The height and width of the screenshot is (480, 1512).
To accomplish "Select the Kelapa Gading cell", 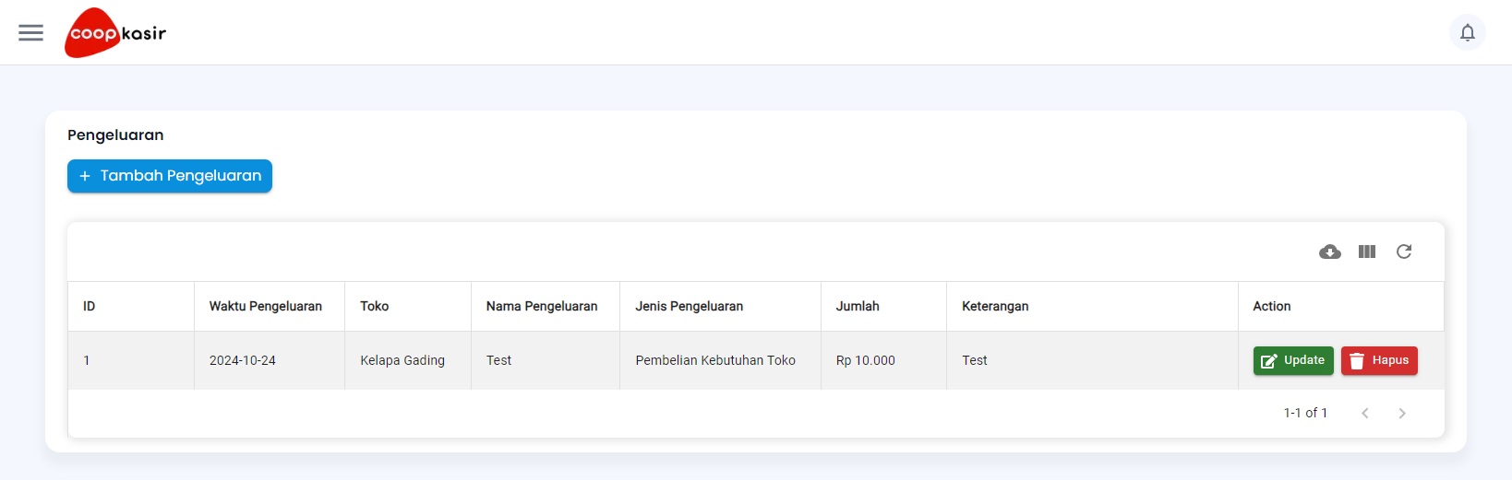I will click(x=402, y=360).
